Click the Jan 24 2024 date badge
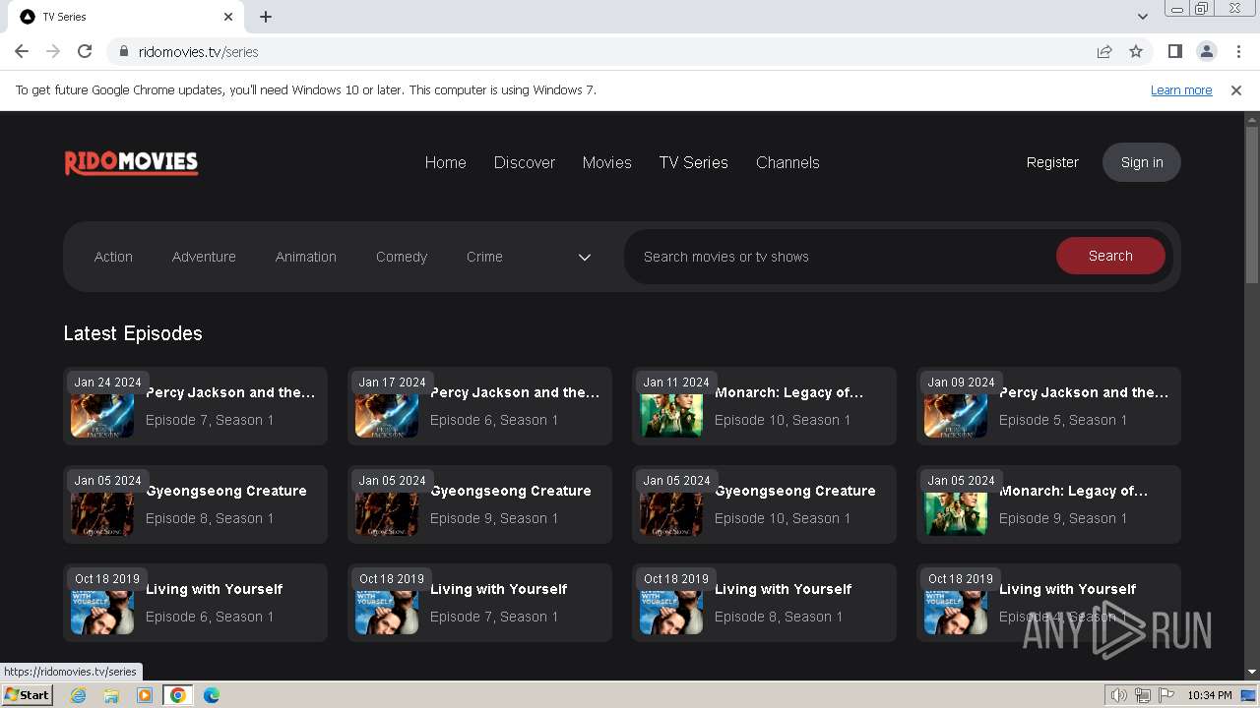1260x708 pixels. [x=107, y=383]
